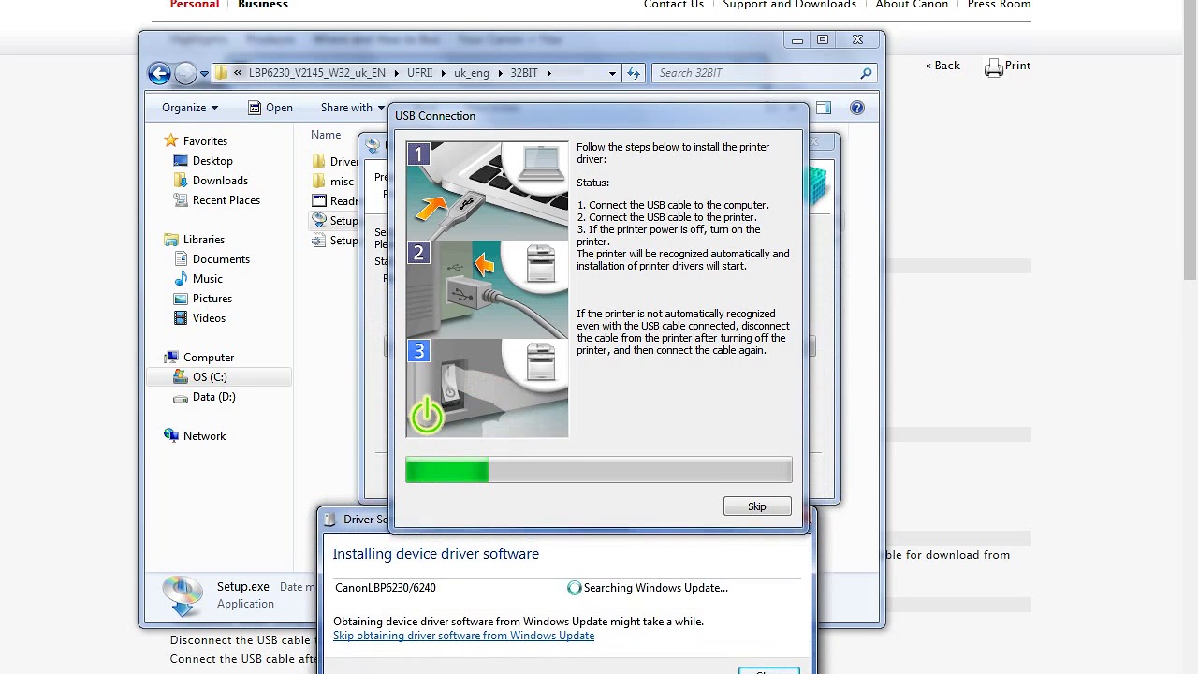Click step 2 USB to printer illustration
1198x674 pixels.
click(487, 289)
